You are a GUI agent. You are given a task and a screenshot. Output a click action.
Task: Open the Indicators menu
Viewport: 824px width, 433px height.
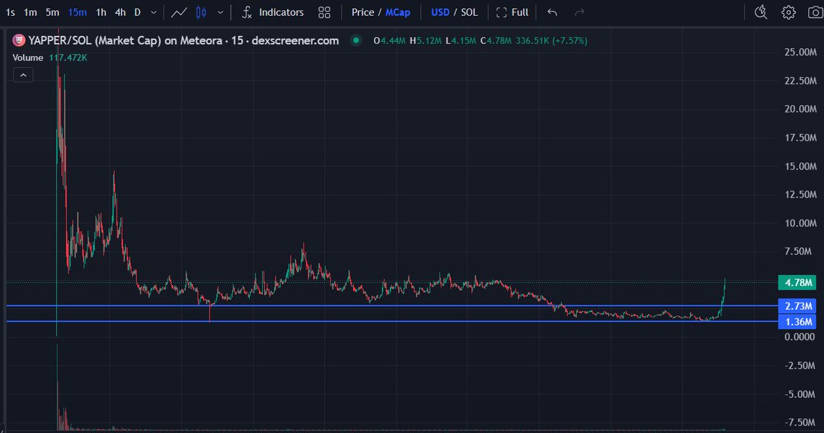[x=273, y=12]
